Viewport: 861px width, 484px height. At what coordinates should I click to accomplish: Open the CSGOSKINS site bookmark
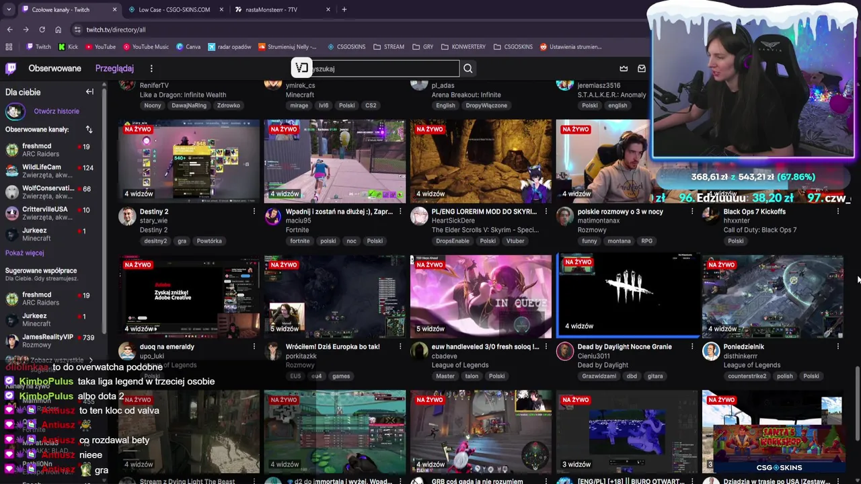346,47
